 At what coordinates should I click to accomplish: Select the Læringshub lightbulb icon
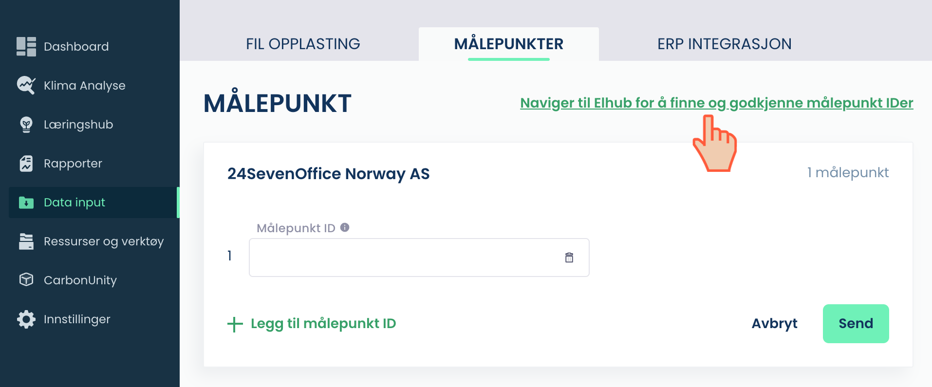point(26,124)
